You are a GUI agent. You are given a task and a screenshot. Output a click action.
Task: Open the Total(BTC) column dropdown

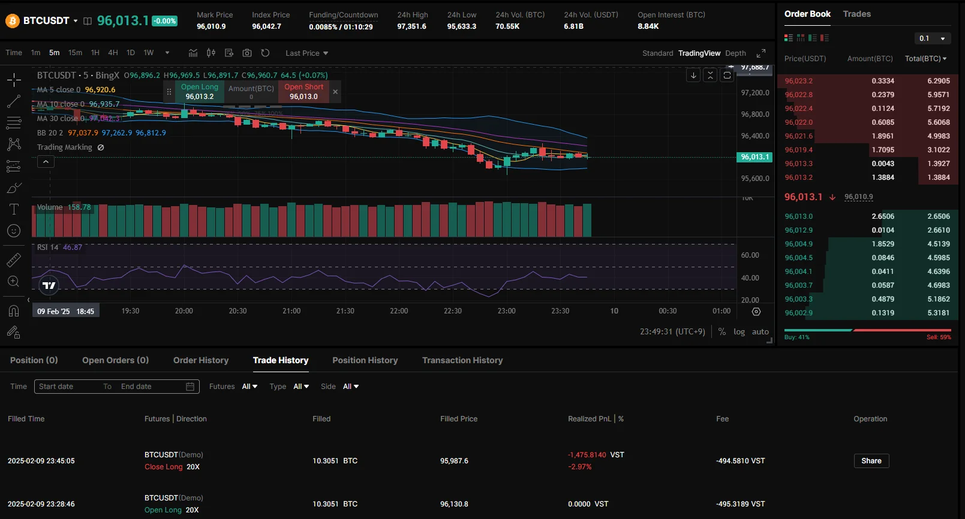[926, 59]
